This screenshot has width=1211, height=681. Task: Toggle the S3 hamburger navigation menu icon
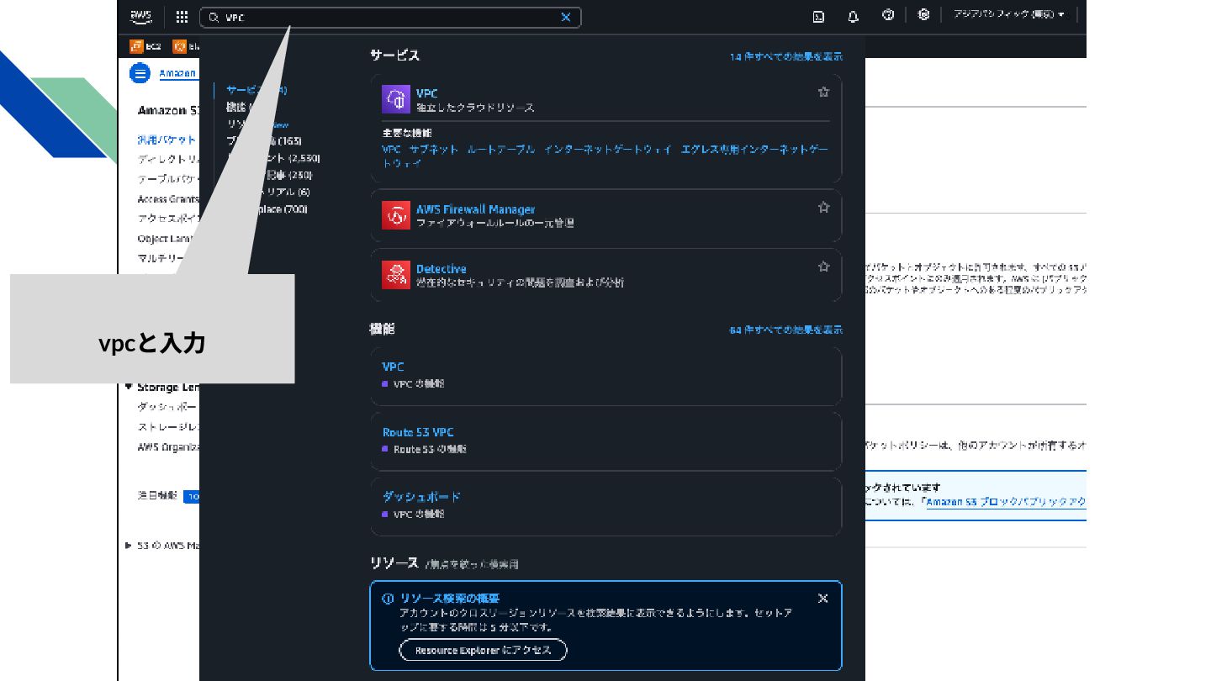tap(140, 73)
